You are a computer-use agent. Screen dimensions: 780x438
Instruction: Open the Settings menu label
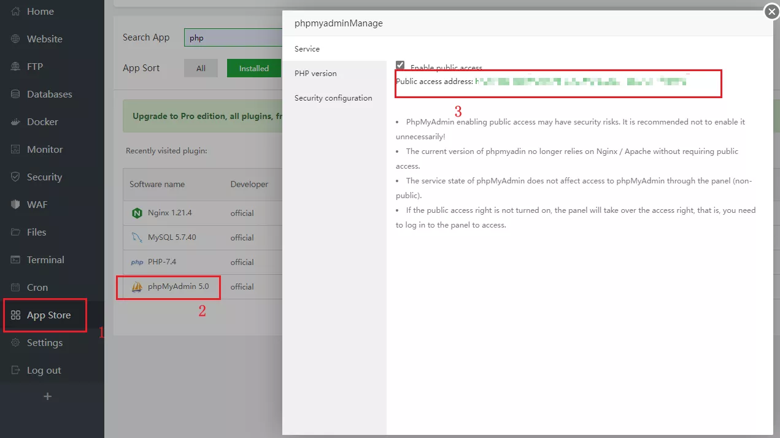(45, 343)
